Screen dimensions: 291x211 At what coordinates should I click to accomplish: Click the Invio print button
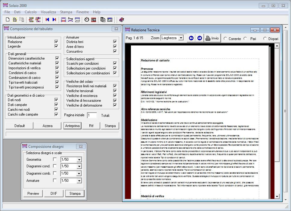212,38
